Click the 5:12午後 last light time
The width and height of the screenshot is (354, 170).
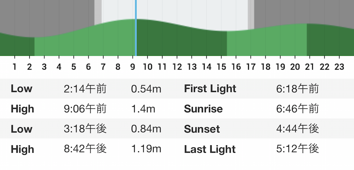click(x=298, y=149)
